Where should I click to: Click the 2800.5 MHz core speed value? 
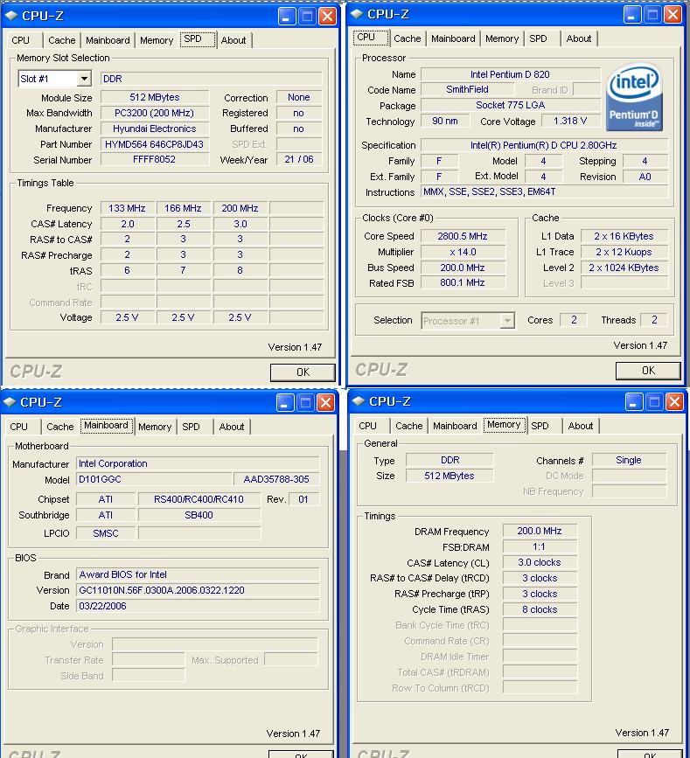[463, 236]
